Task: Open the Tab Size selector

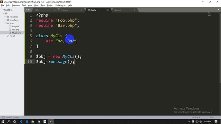Action: pyautogui.click(x=196, y=117)
